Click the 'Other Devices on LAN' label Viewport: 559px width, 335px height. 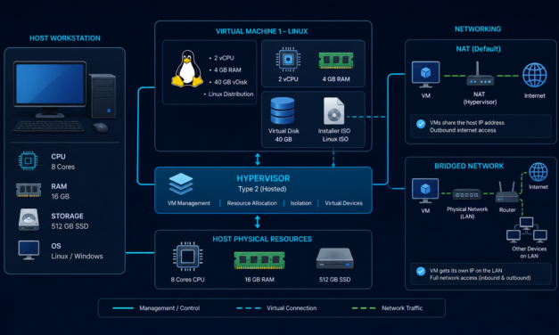coord(529,252)
